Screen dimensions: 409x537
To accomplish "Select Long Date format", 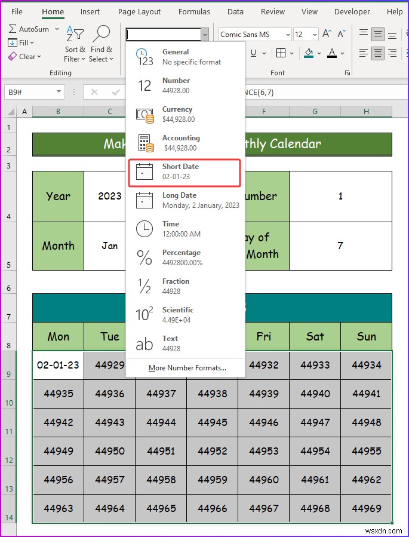I will click(186, 200).
